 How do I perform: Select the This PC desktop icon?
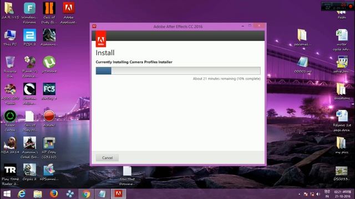pyautogui.click(x=10, y=38)
